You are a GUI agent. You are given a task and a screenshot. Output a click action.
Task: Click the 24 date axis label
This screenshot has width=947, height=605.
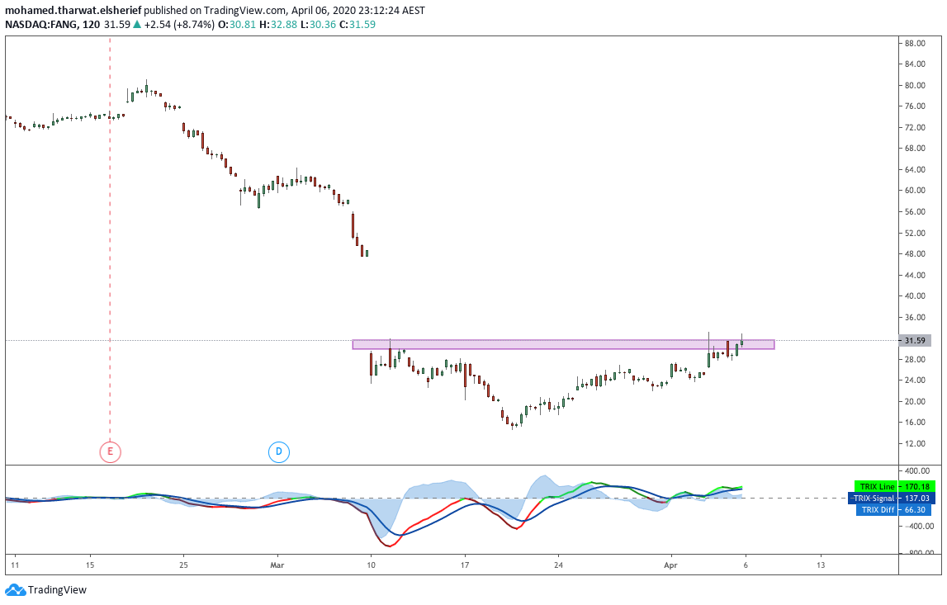559,565
